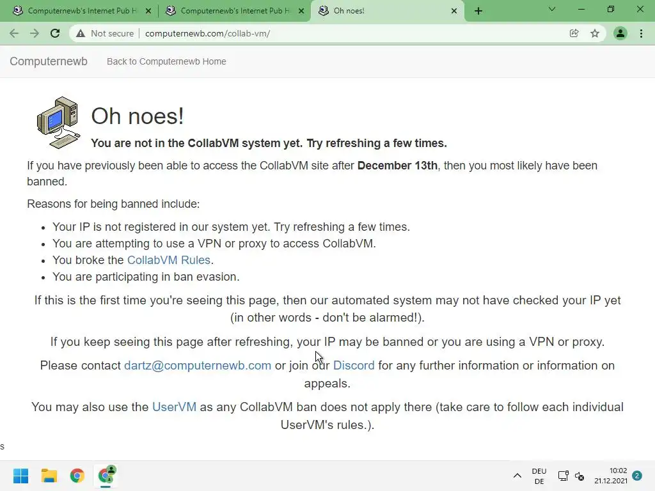The width and height of the screenshot is (655, 491).
Task: Click the share page icon in address bar
Action: 574,33
